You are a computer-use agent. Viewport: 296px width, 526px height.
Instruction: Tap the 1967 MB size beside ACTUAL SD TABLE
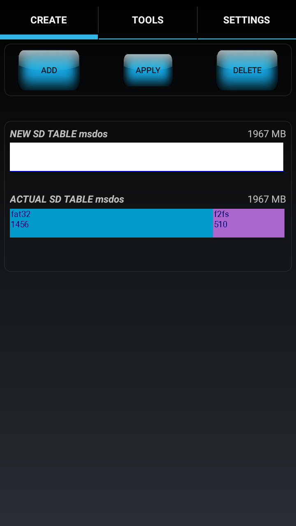[266, 199]
